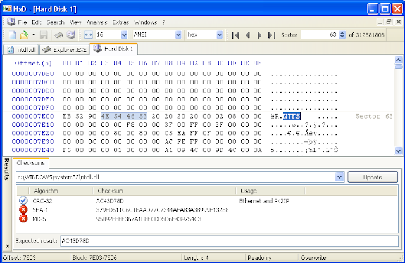This screenshot has width=405, height=263.
Task: Click the HxD title bar application icon
Action: click(7, 9)
